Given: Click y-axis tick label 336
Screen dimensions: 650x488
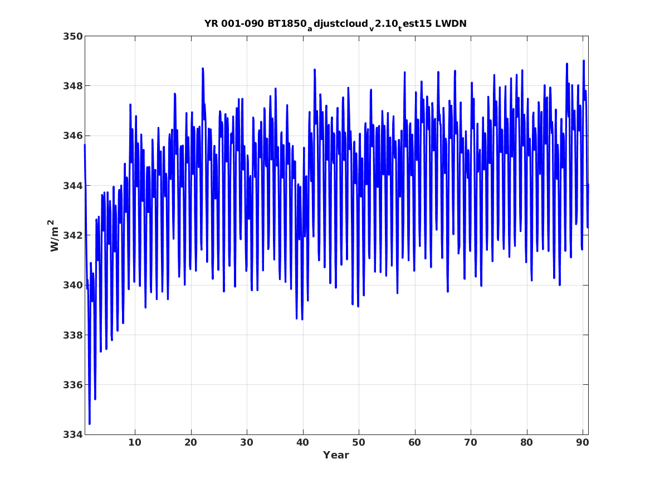Looking at the screenshot, I should [72, 385].
